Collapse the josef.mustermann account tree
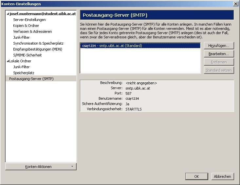 (8, 14)
